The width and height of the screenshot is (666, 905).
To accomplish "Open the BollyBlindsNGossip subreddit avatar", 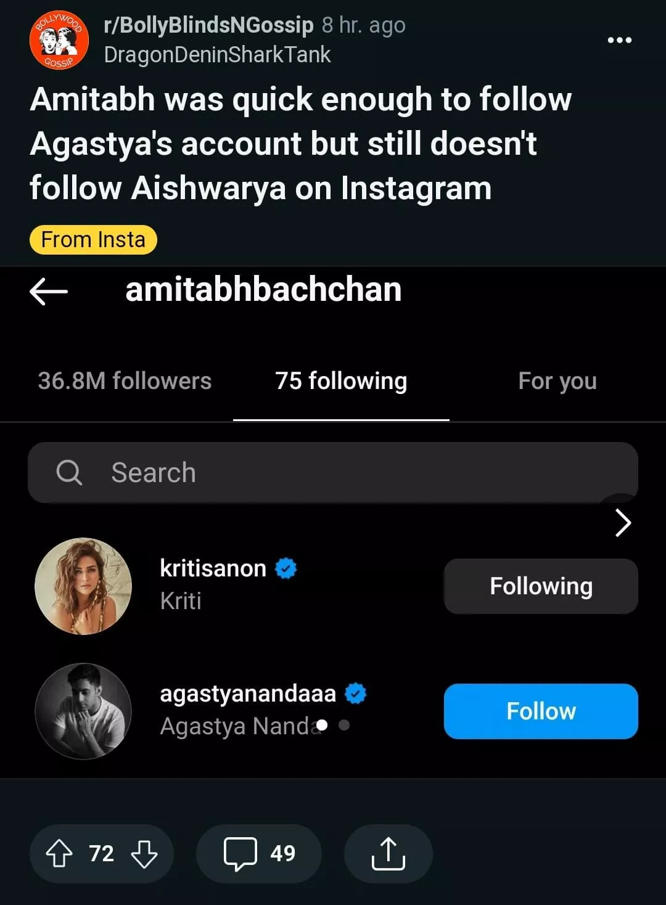I will [59, 40].
